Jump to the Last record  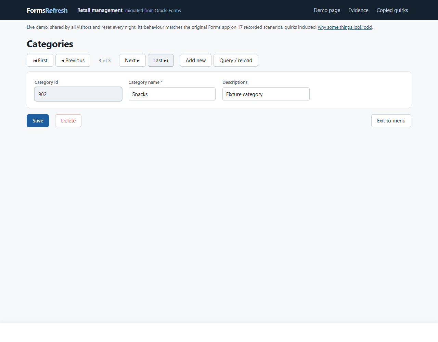click(161, 61)
